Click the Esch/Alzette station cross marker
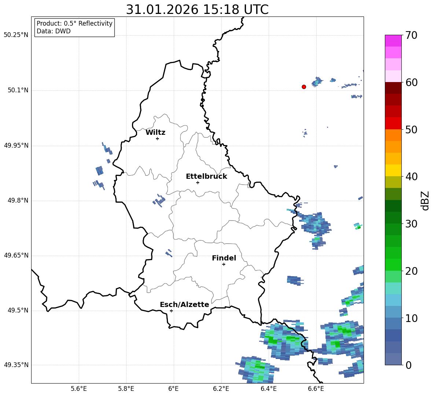Image resolution: width=434 pixels, height=396 pixels. tap(171, 311)
